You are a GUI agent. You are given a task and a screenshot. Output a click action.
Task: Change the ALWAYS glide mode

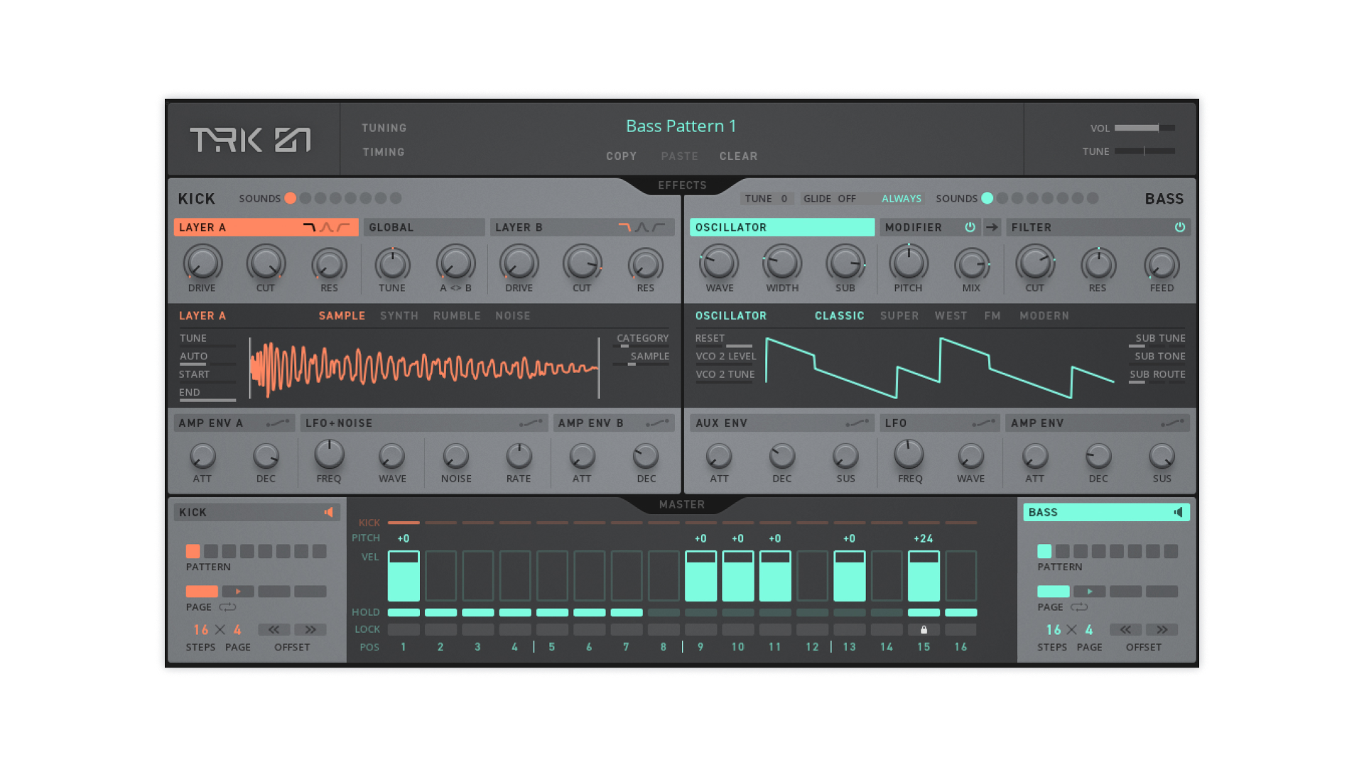(902, 199)
